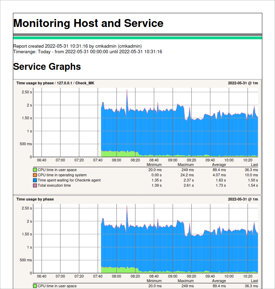
Task: Click 'Maximum' column header in Check_MK legend
Action: pyautogui.click(x=186, y=165)
